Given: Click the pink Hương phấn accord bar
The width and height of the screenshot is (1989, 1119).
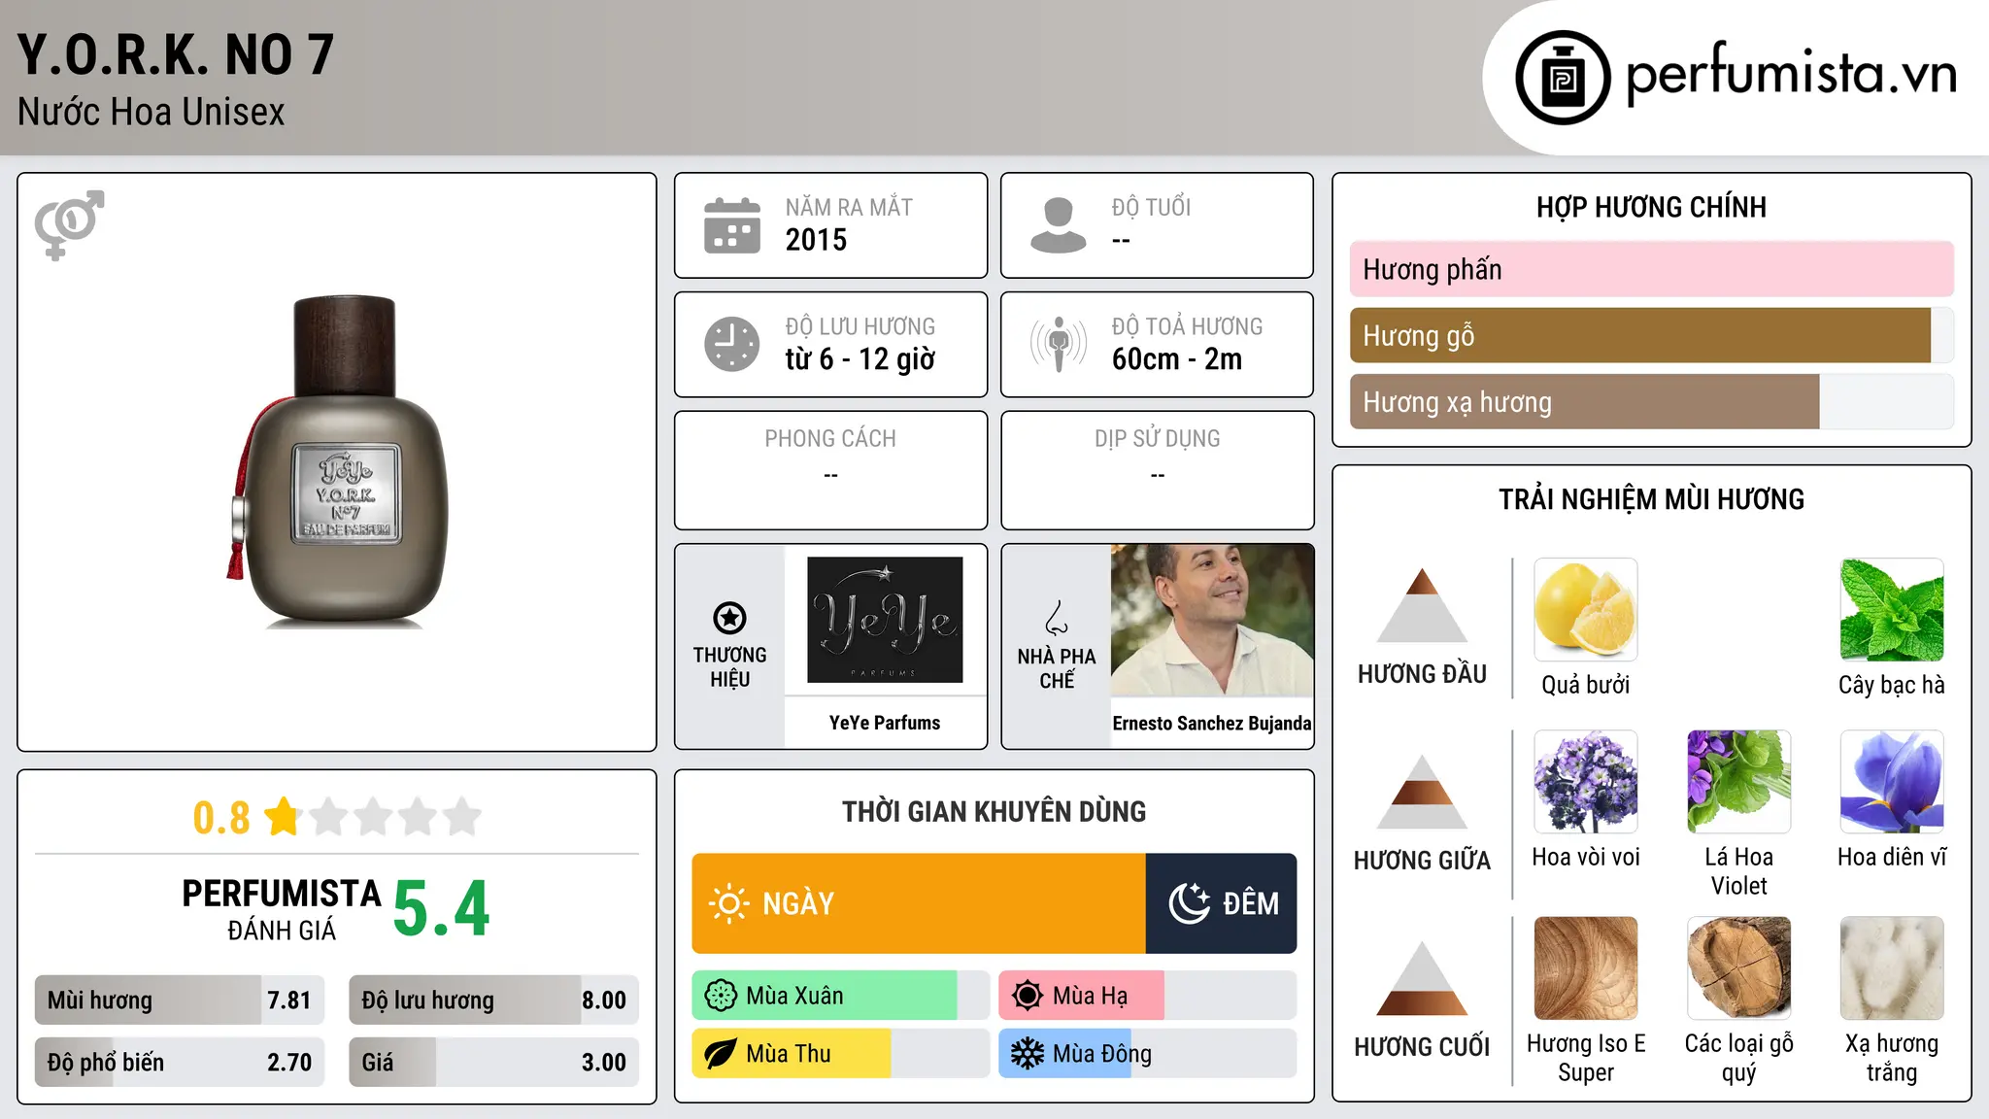Looking at the screenshot, I should point(1652,269).
